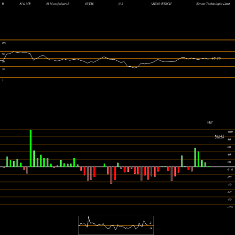
Task: Click the Zensar Technologies company name text
Action: point(213,4)
